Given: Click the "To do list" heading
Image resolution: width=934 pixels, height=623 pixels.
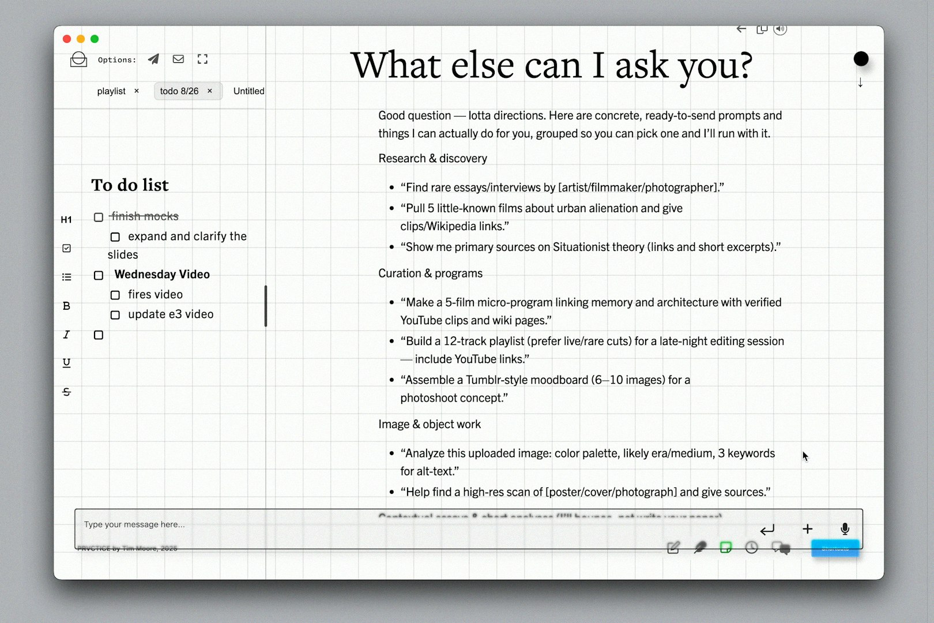Looking at the screenshot, I should [130, 185].
